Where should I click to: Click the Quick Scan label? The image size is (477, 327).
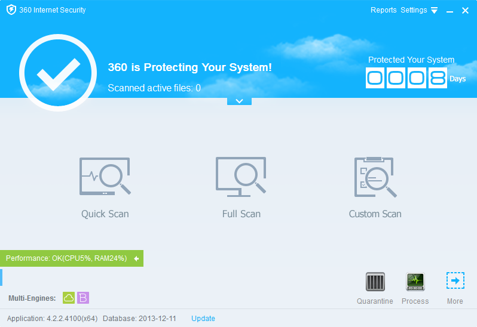click(105, 214)
